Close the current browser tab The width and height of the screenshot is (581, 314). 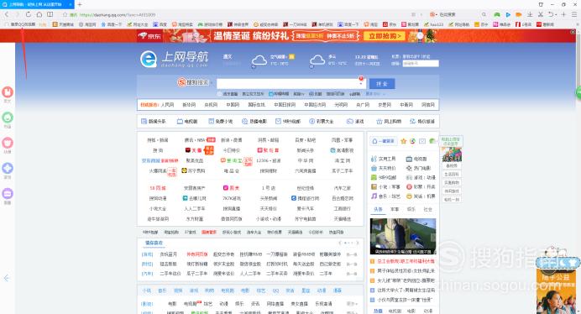coord(71,4)
